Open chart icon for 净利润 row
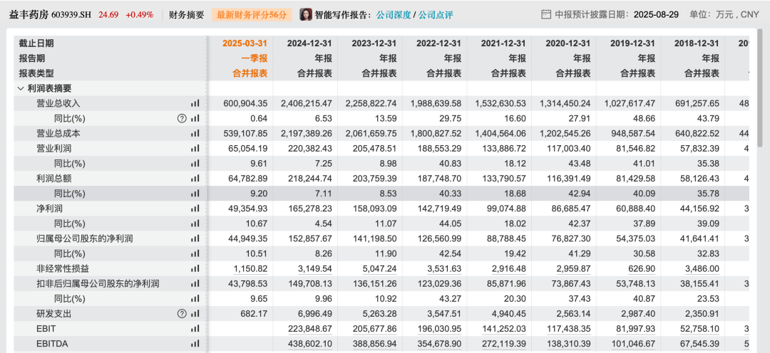This screenshot has width=770, height=353. coord(195,209)
